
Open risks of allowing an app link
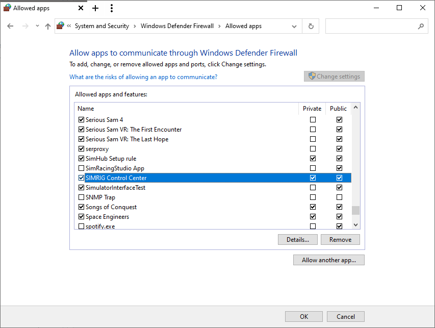[x=143, y=77]
